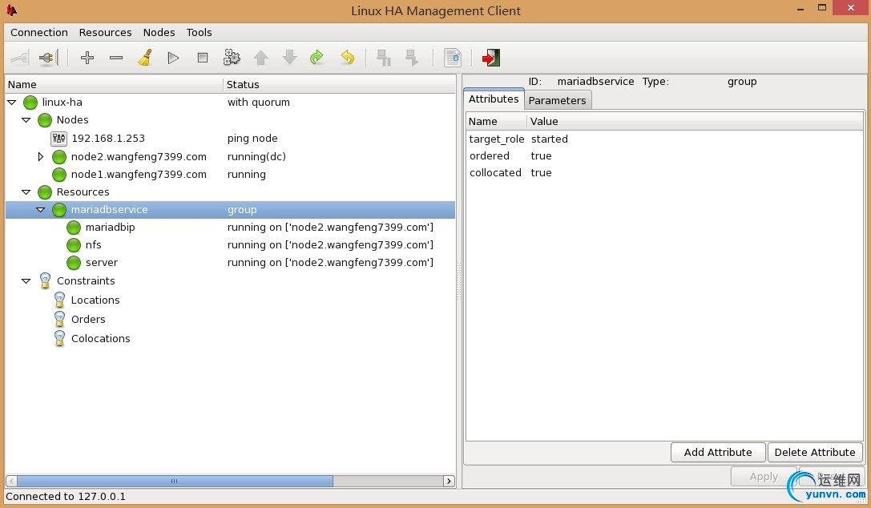
Task: Start the resource with the play icon
Action: click(173, 58)
